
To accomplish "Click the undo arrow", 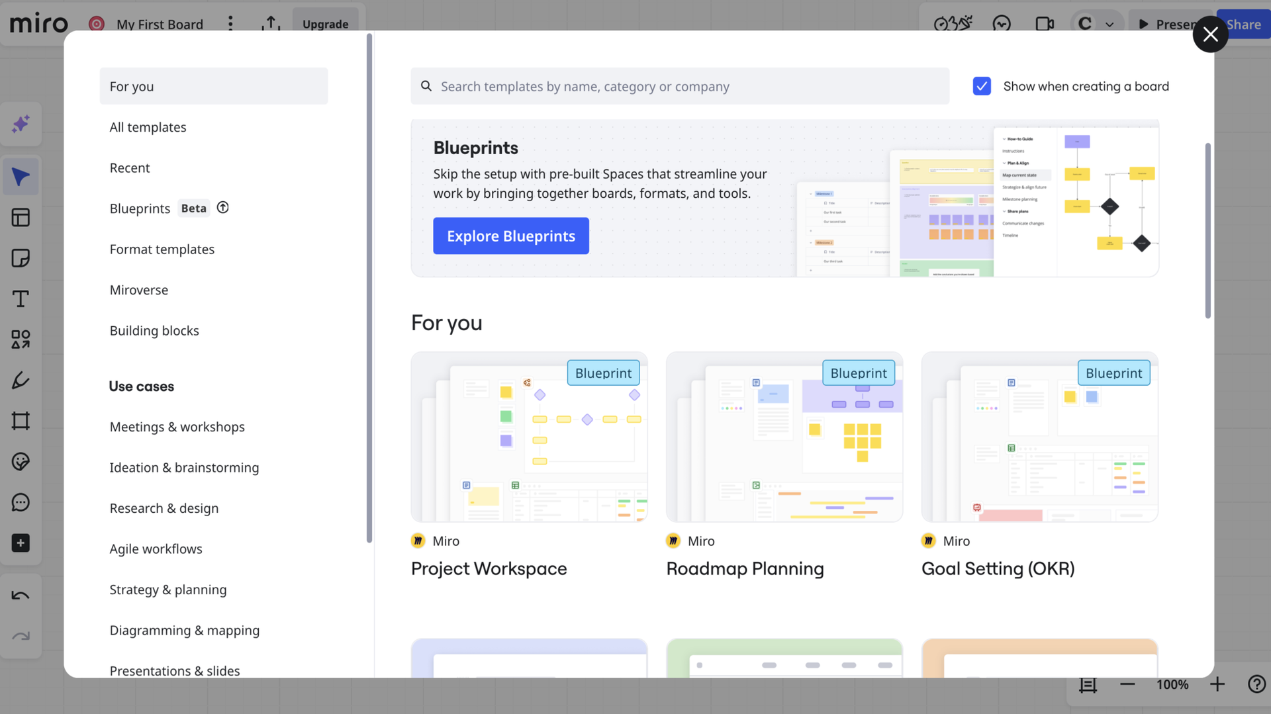I will pyautogui.click(x=21, y=596).
